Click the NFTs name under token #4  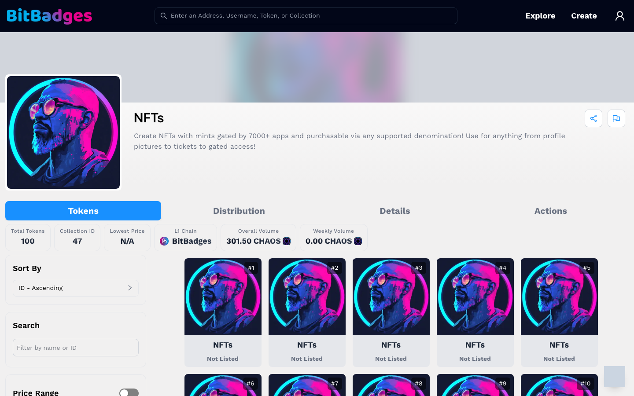(475, 345)
